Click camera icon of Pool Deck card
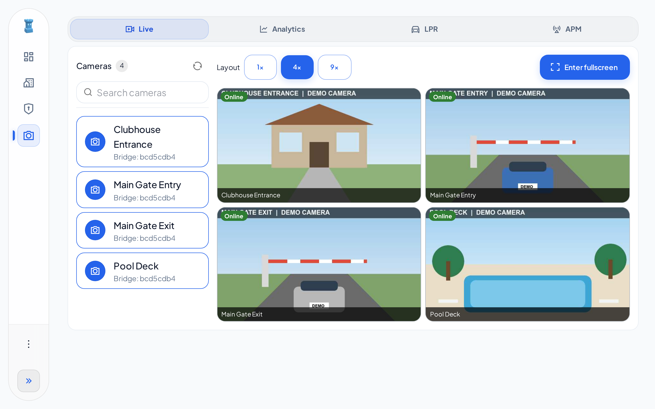 pos(95,271)
